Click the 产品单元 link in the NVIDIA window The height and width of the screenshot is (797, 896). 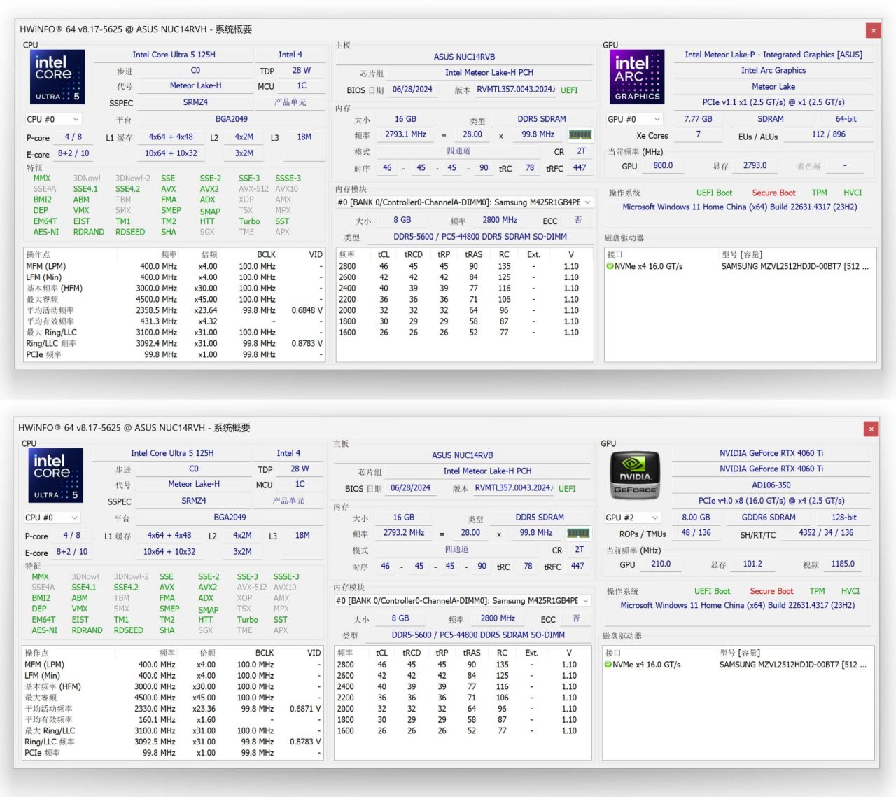pyautogui.click(x=288, y=501)
